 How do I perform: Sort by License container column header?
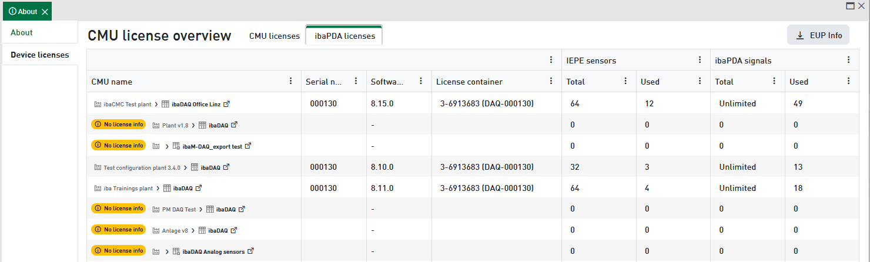tap(469, 82)
